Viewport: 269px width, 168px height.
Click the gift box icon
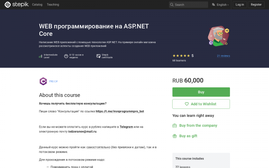tap(174, 136)
